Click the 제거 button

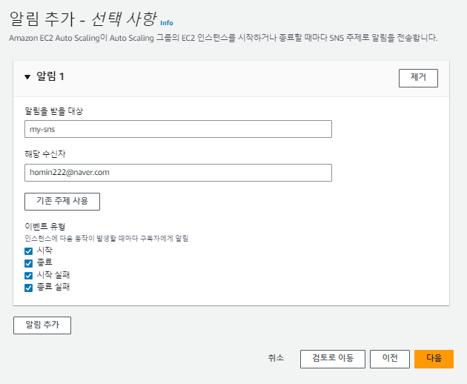418,78
